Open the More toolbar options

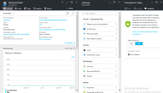pos(70,8)
